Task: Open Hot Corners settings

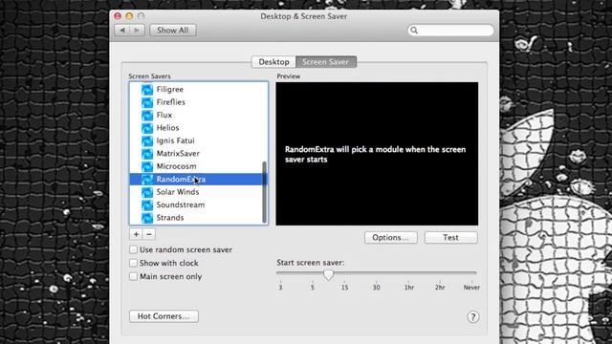Action: pos(164,316)
